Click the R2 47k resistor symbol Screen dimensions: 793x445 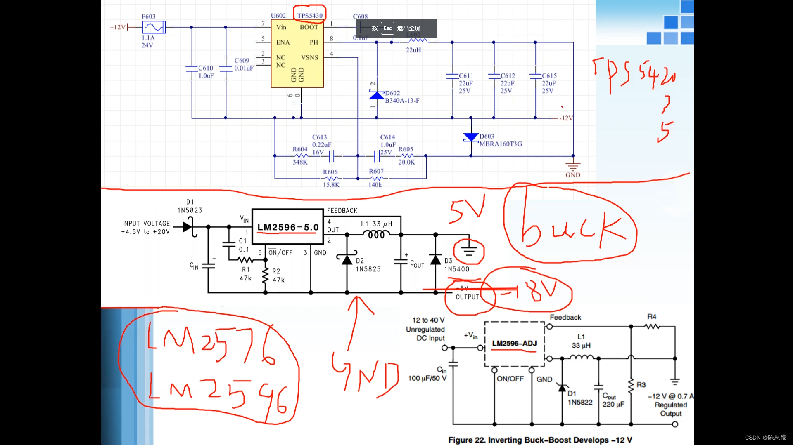coord(265,275)
